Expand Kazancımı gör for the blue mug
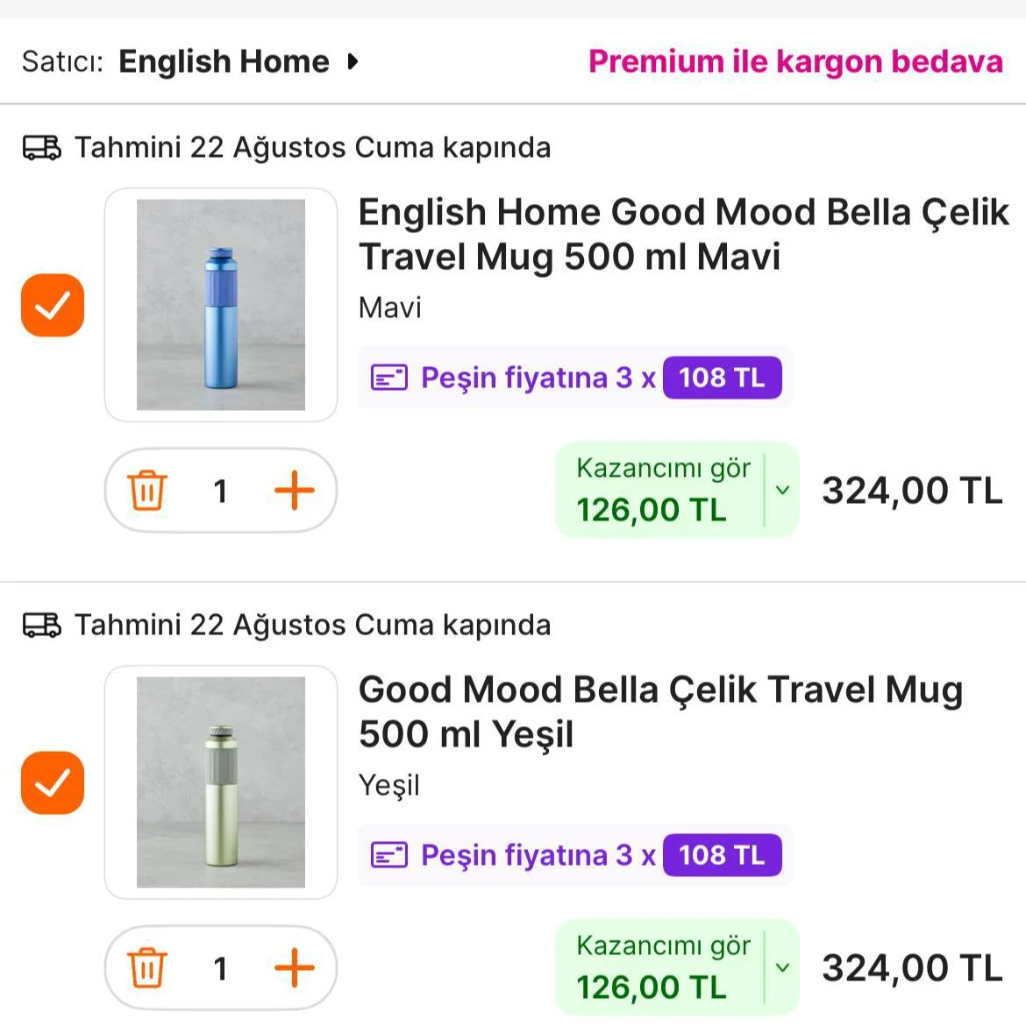This screenshot has width=1026, height=1026. 782,491
